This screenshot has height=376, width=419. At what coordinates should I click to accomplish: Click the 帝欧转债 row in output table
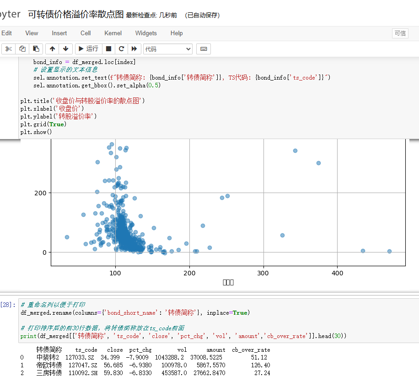pyautogui.click(x=145, y=365)
